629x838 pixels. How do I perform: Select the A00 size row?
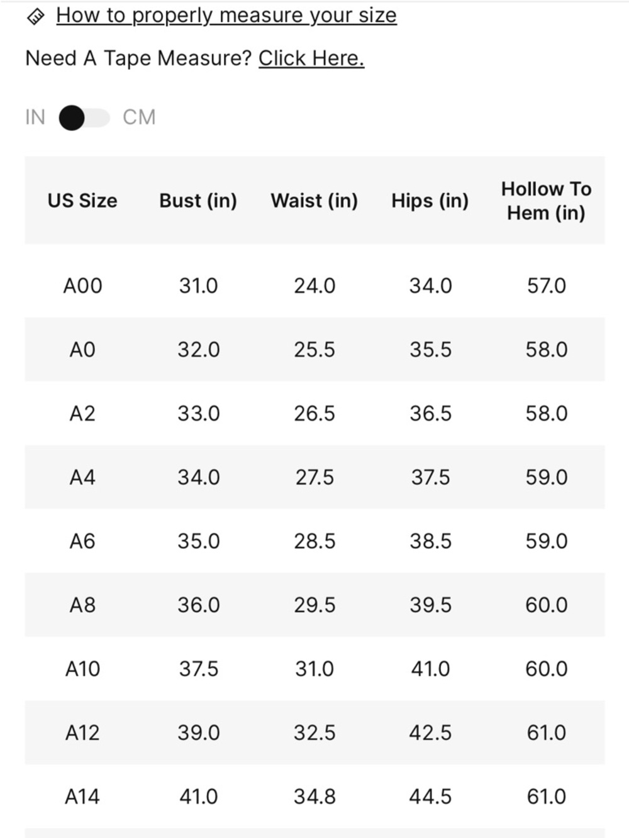point(314,285)
